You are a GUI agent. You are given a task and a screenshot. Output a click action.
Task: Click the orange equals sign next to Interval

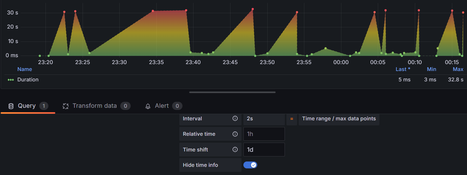click(292, 119)
